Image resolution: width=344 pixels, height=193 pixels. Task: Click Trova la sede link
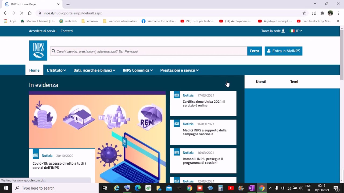click(273, 31)
